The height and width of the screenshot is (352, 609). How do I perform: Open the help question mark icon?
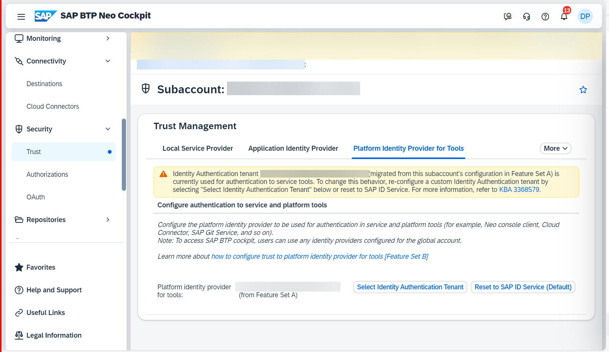[545, 16]
